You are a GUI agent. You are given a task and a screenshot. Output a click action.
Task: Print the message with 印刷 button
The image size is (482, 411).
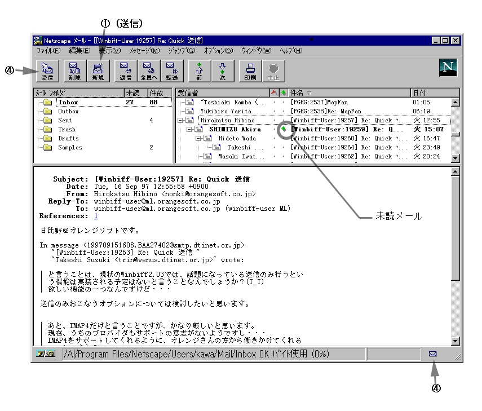point(250,71)
